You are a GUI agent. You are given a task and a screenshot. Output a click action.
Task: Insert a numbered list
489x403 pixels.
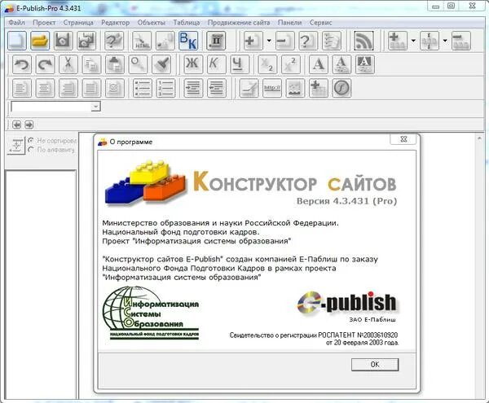pyautogui.click(x=165, y=88)
